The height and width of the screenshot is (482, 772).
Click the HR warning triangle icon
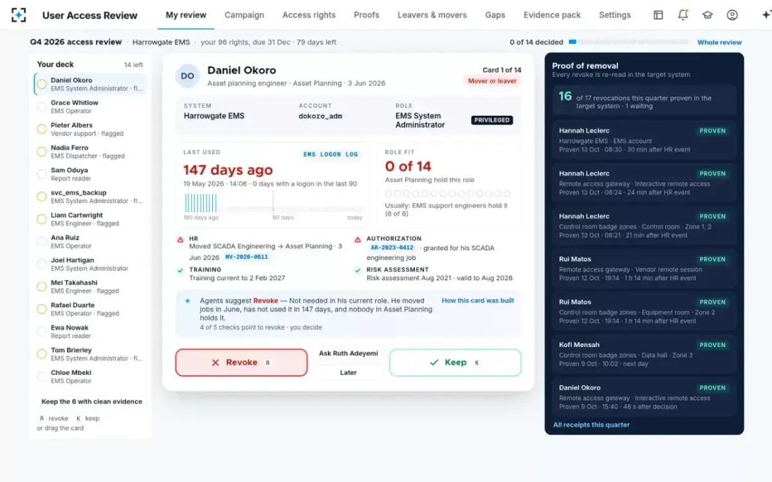coord(180,240)
